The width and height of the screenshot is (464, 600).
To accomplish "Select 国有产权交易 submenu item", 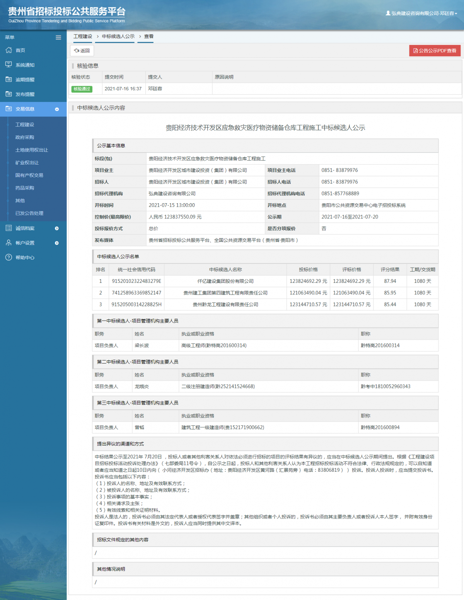I will 29,175.
